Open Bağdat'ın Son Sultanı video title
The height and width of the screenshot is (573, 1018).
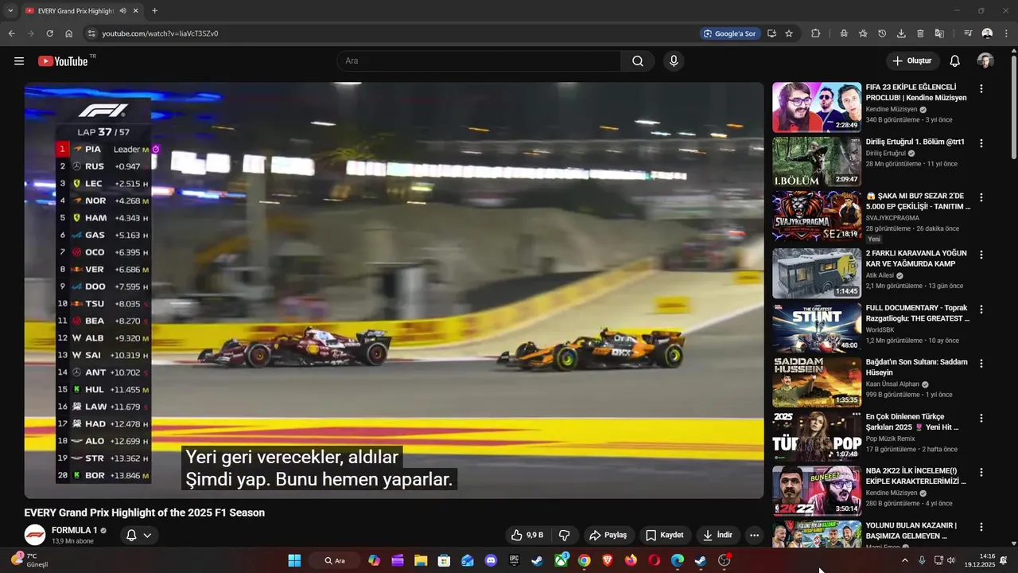[917, 367]
